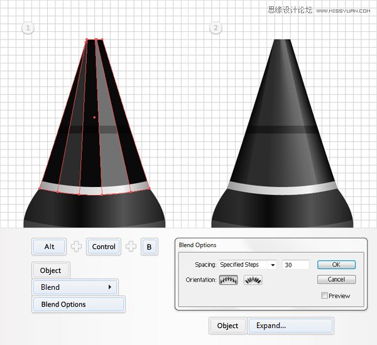
Task: Choose the Expand... menu command
Action: (x=290, y=326)
